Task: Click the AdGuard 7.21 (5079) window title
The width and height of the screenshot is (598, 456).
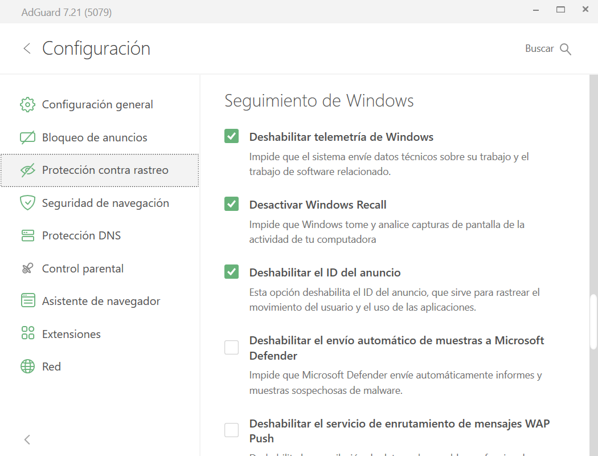Action: point(67,13)
